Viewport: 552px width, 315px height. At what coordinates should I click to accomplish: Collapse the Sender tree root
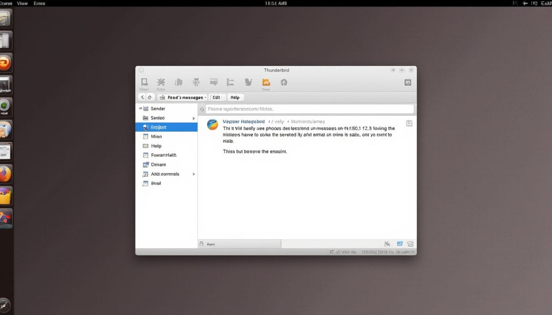point(140,109)
